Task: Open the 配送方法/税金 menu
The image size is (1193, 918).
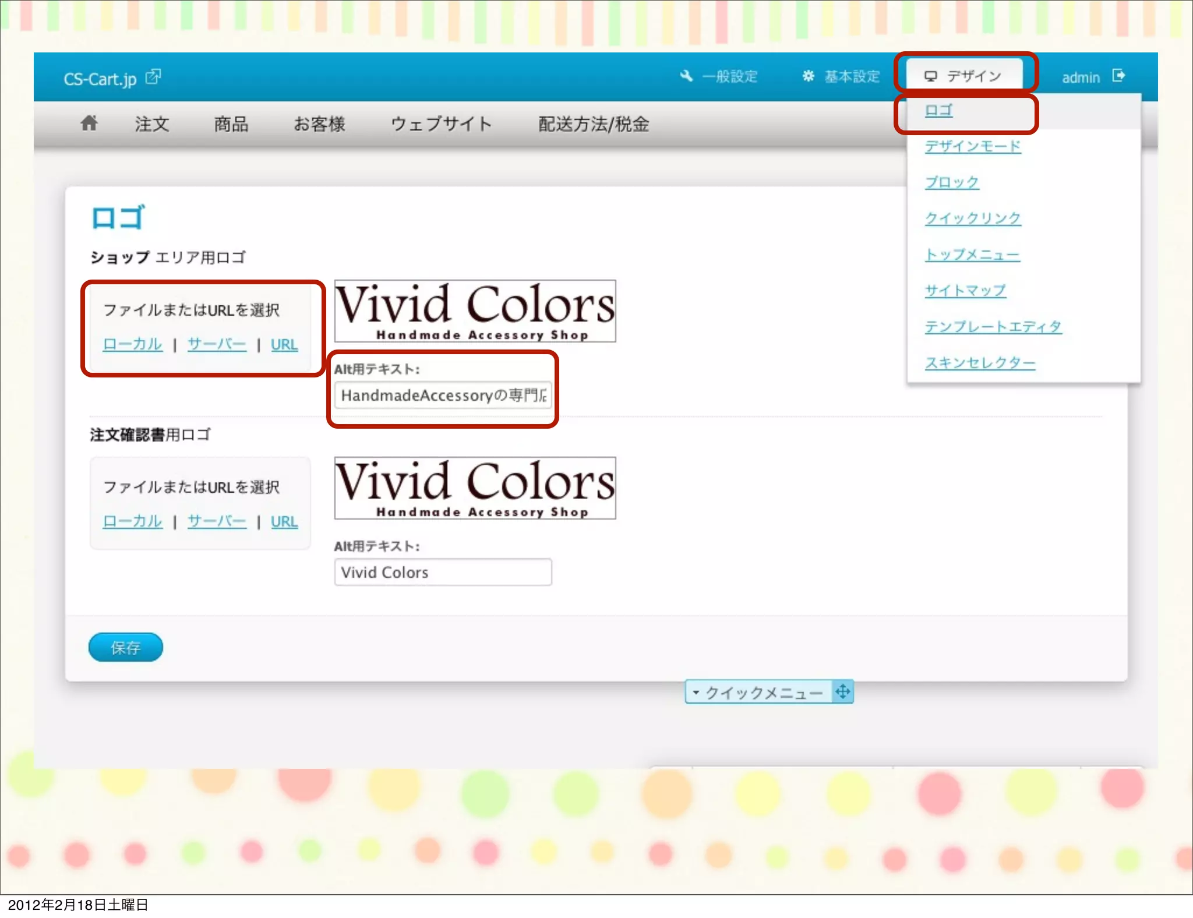Action: click(593, 124)
